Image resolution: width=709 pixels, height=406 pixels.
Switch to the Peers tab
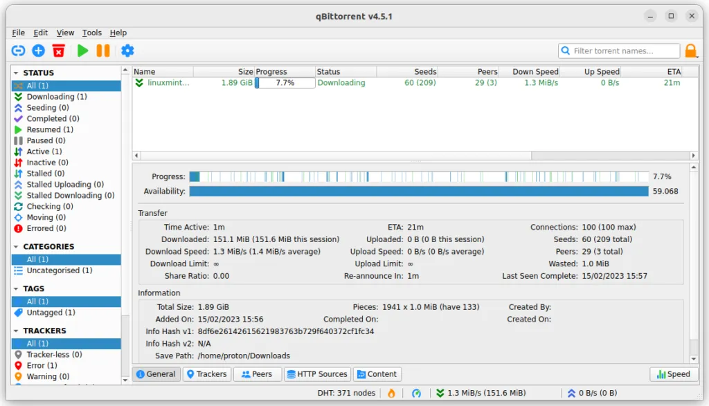pyautogui.click(x=257, y=374)
